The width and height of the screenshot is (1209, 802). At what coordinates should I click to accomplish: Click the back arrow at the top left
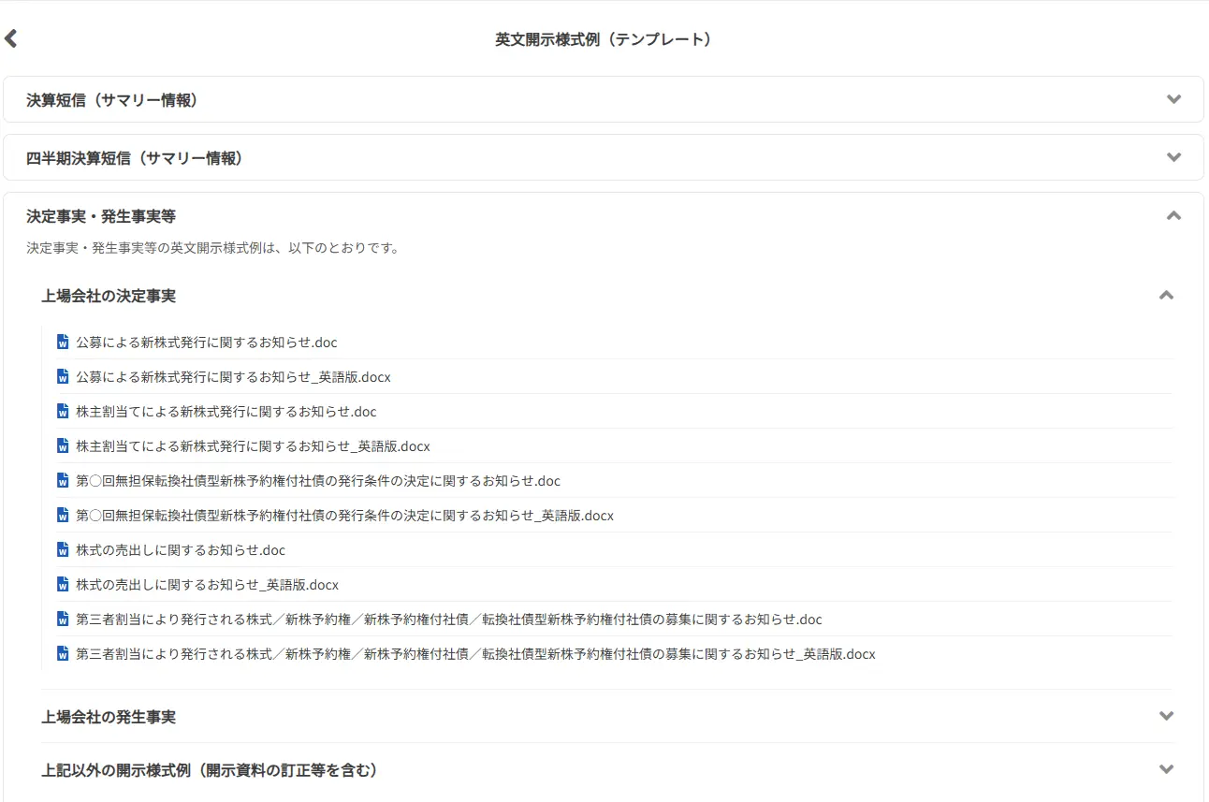(x=11, y=38)
